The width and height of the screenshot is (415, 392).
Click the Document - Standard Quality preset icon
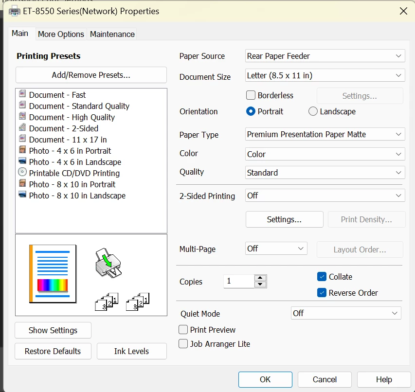coord(22,105)
